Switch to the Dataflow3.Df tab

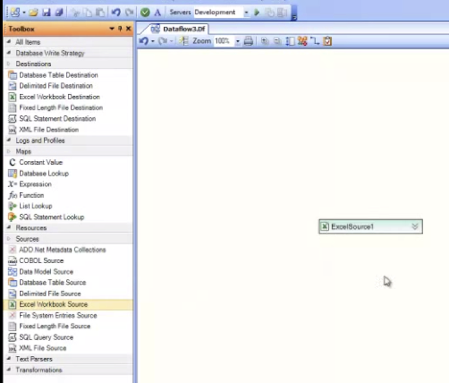(x=179, y=29)
